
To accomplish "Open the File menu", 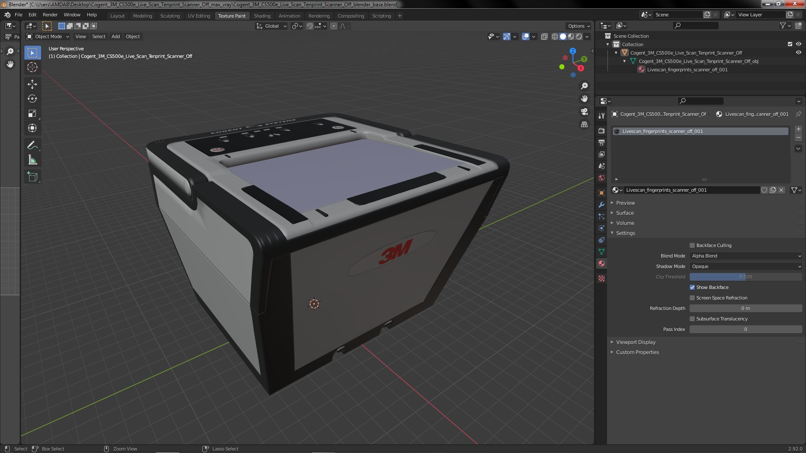I will click(18, 15).
